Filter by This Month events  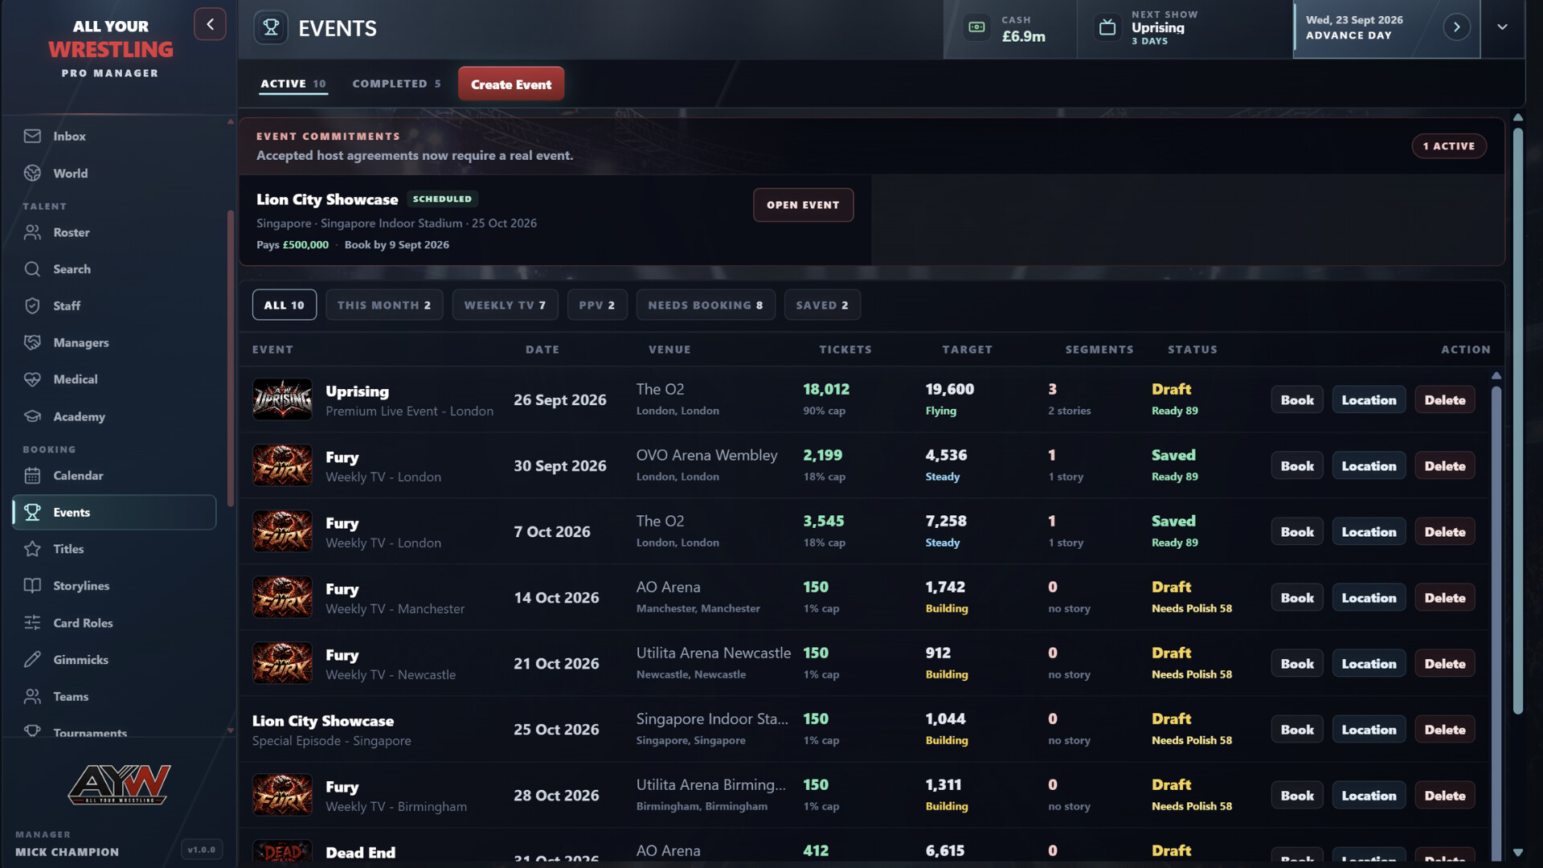tap(384, 305)
